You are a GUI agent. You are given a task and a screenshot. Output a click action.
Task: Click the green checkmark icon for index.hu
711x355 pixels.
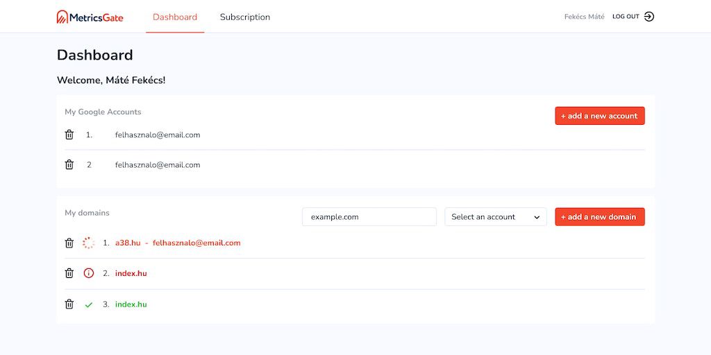pyautogui.click(x=89, y=304)
